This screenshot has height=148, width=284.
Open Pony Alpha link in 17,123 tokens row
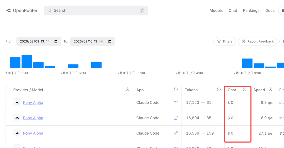(33, 103)
